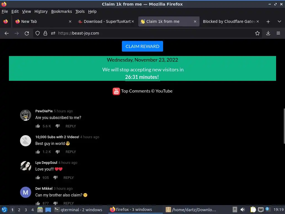Open PewDiePie's avatar

25,115
